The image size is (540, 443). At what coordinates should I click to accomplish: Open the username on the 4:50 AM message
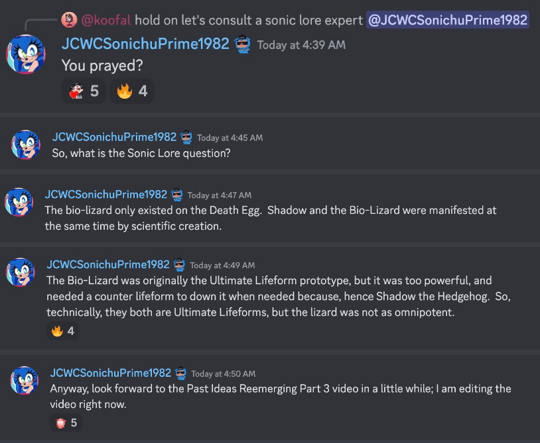(x=111, y=373)
